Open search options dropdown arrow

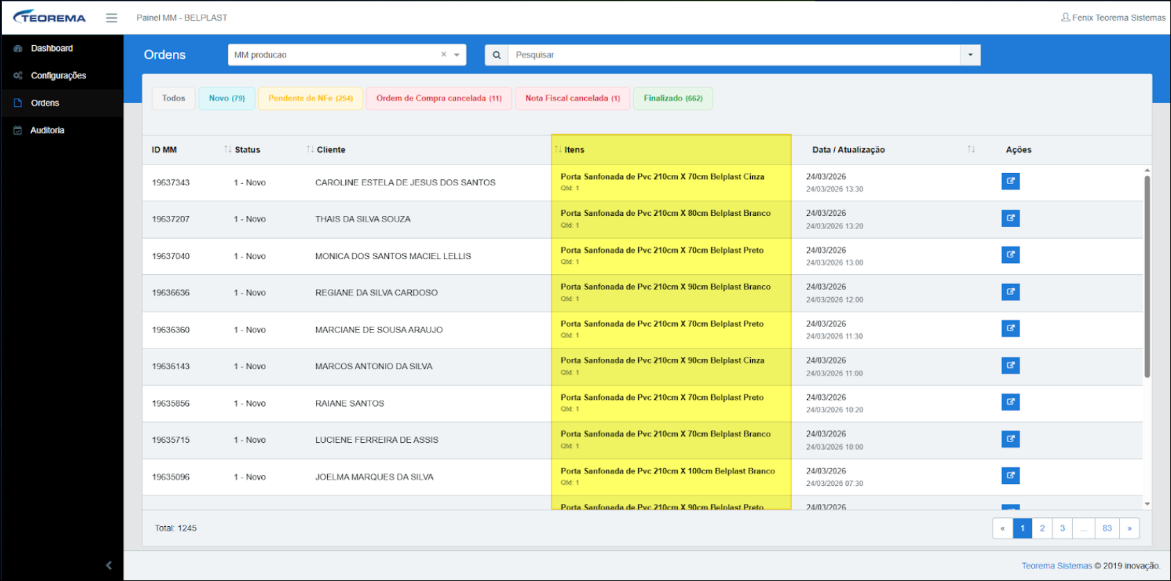tap(970, 55)
